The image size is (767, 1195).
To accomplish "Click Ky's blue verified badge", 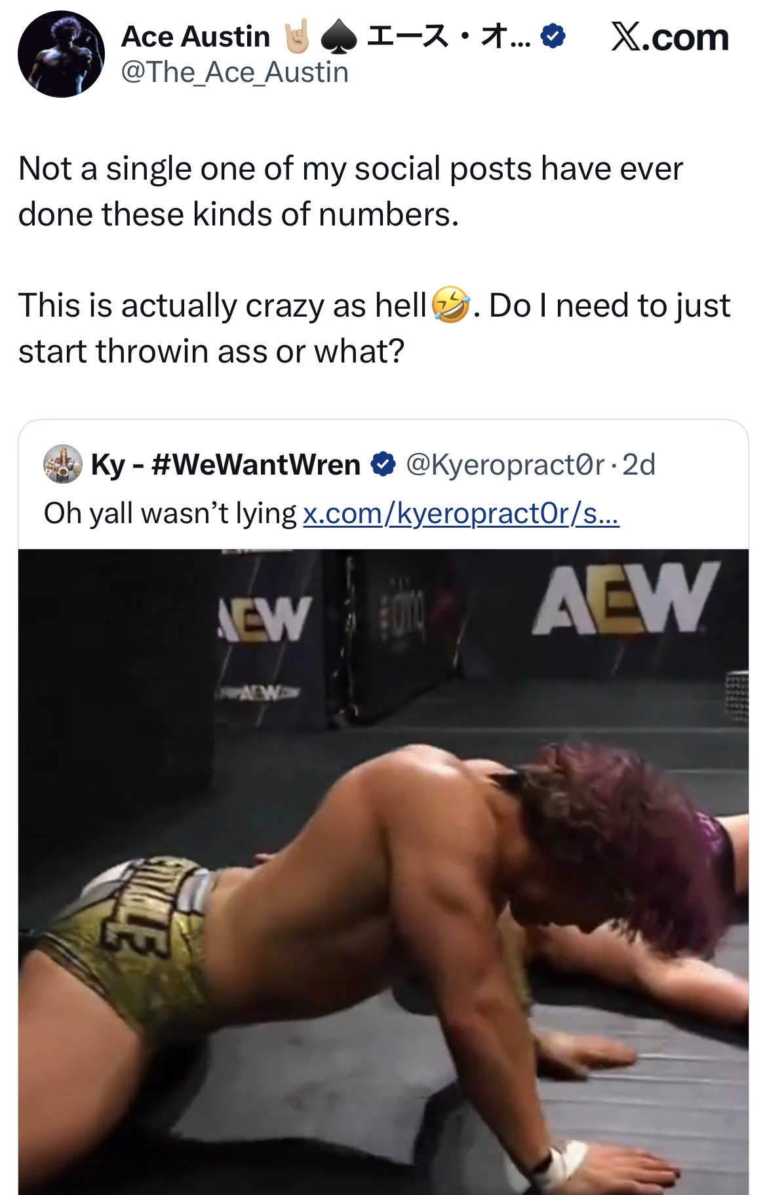I will pos(383,464).
